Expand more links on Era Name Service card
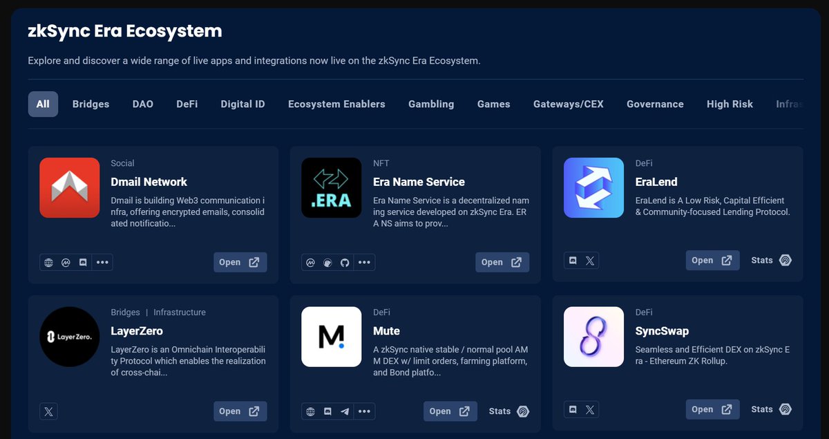 (x=364, y=263)
